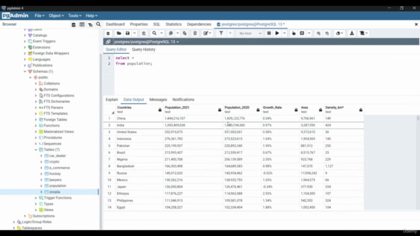Switch to the Statistics tab
This screenshot has height=236, width=420.
pos(173,24)
